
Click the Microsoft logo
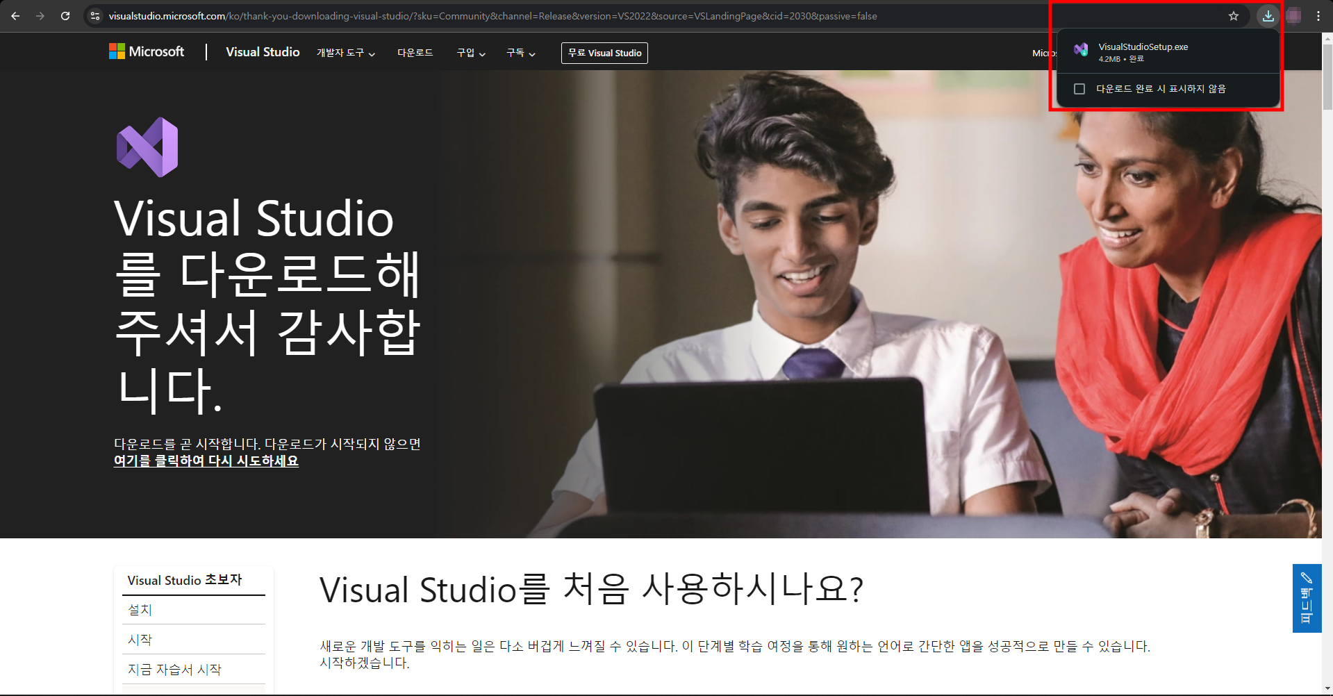click(147, 51)
